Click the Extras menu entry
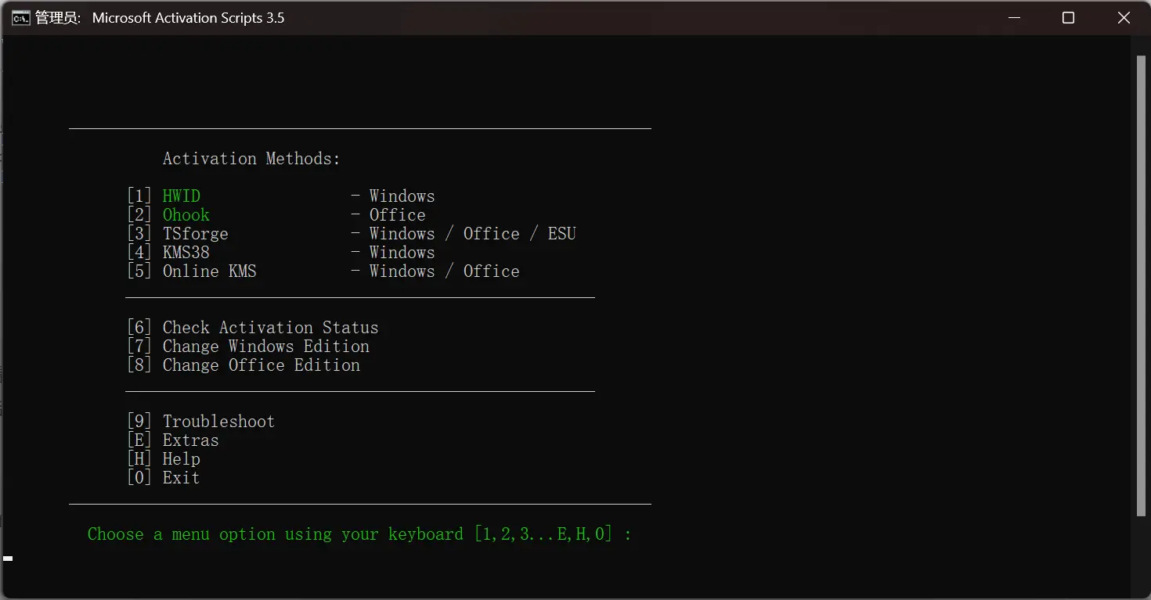1151x600 pixels. pyautogui.click(x=190, y=440)
